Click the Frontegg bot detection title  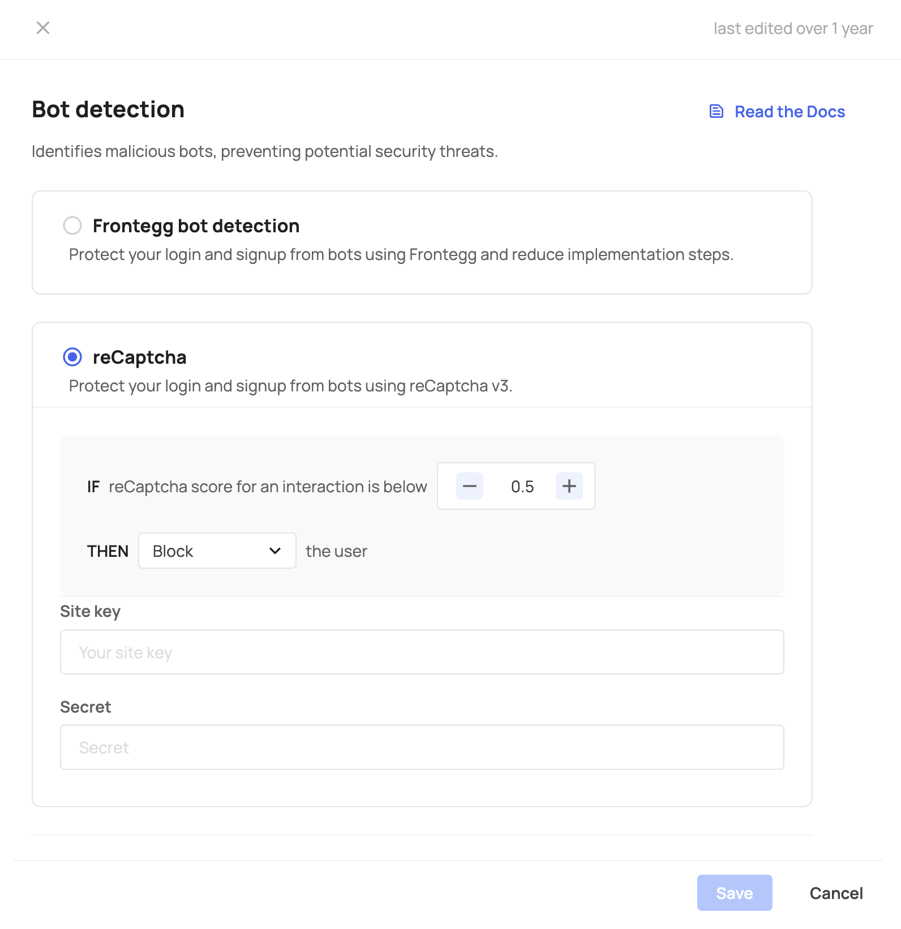pyautogui.click(x=196, y=226)
